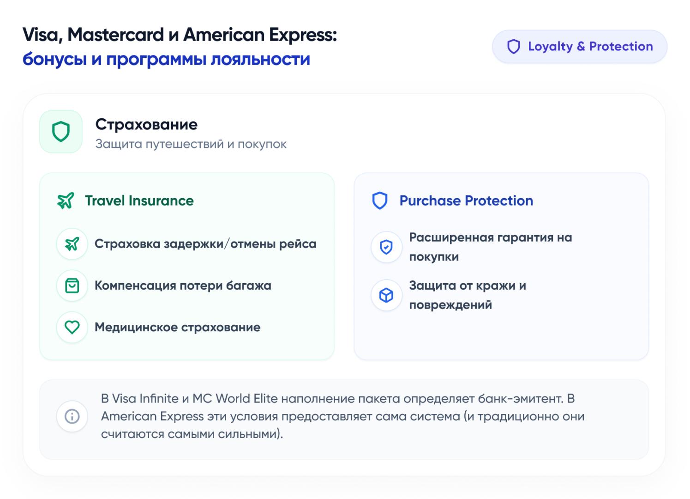Click the shield-check icon for extended warranty

coord(386,247)
